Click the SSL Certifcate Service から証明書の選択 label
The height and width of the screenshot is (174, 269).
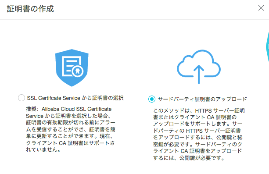[x=75, y=98]
